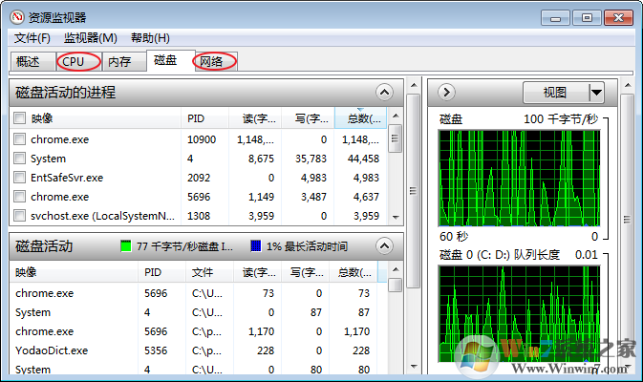Viewport: 643px width, 382px height.
Task: Check the System process checkbox
Action: [x=19, y=159]
